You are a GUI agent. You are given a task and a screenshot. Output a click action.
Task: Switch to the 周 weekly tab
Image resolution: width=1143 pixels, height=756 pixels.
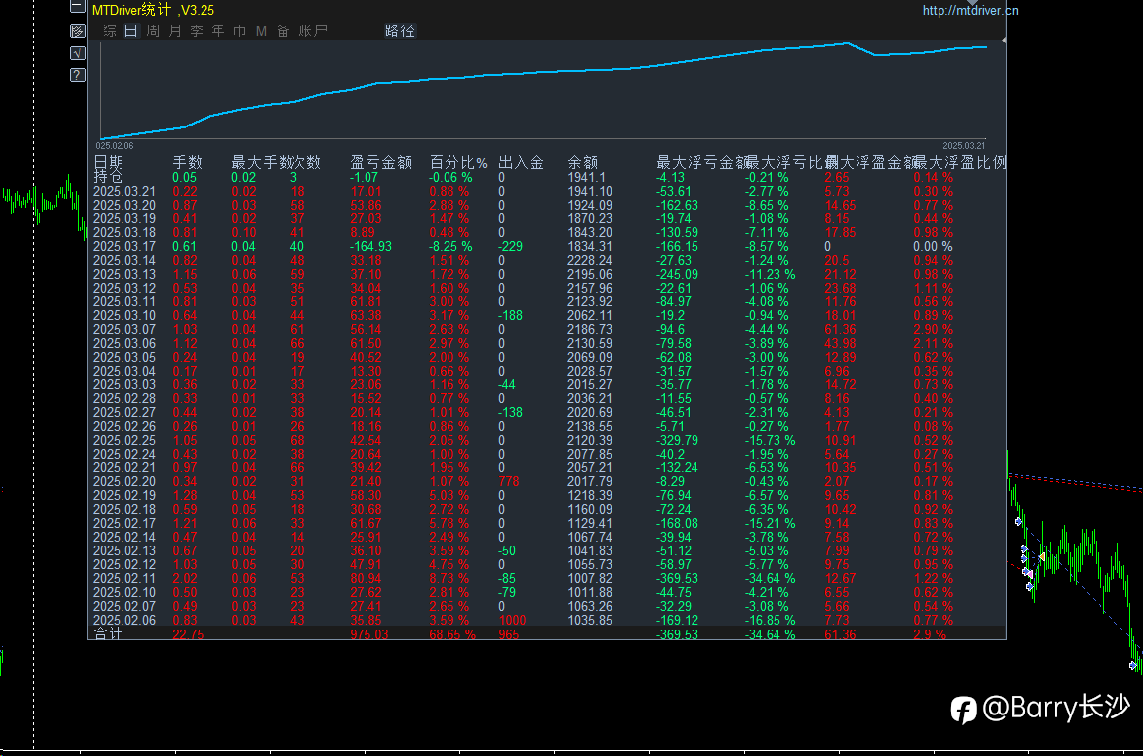tap(153, 31)
